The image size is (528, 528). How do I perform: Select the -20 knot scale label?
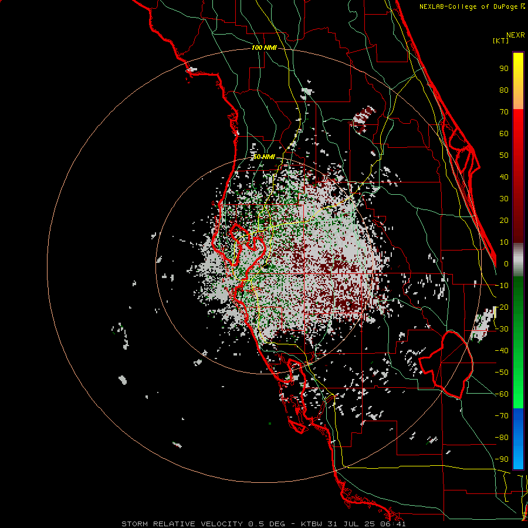(x=502, y=307)
